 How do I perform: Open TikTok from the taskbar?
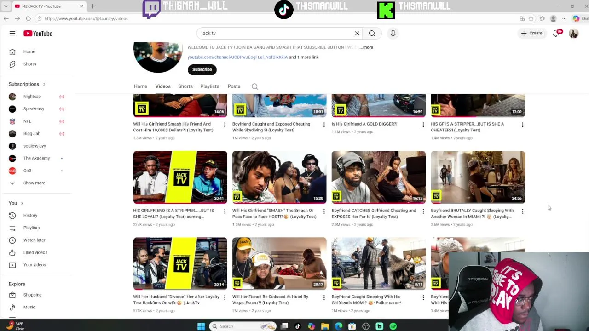click(x=298, y=326)
